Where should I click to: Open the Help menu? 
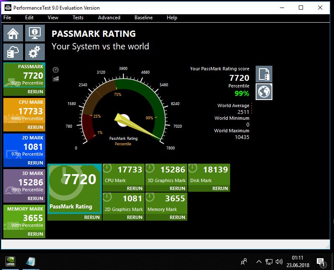pos(172,18)
